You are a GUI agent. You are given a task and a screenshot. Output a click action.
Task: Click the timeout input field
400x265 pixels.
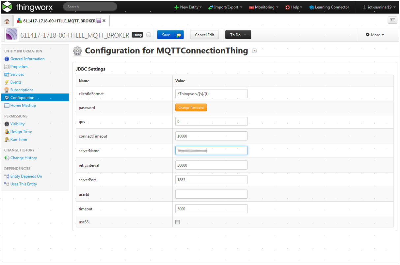click(211, 209)
